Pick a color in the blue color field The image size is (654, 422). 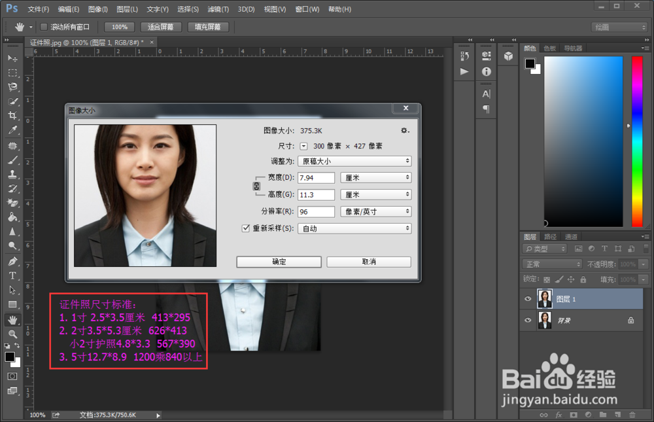click(583, 141)
